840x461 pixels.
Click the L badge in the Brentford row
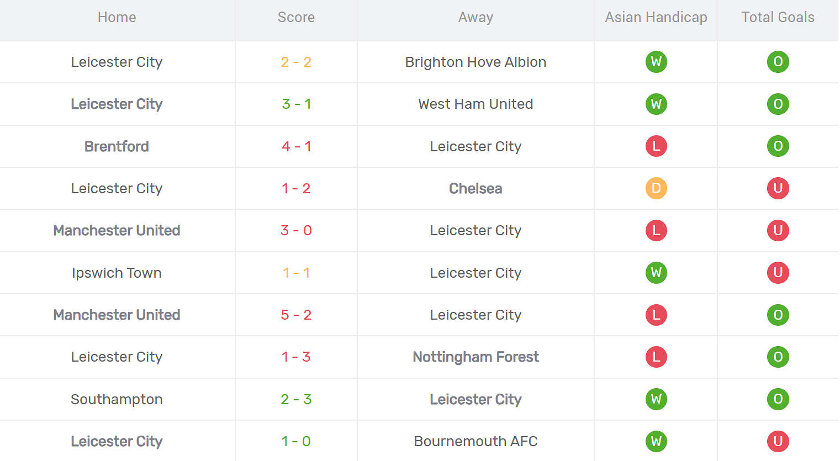point(656,146)
